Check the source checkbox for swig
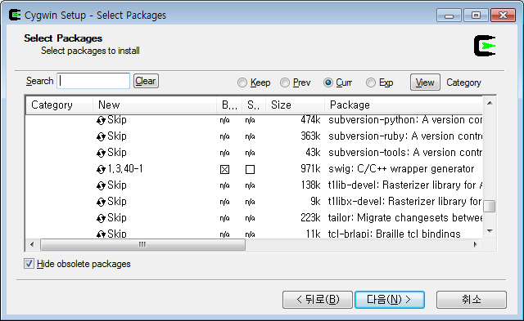Viewport: 524px width, 321px height. point(250,170)
